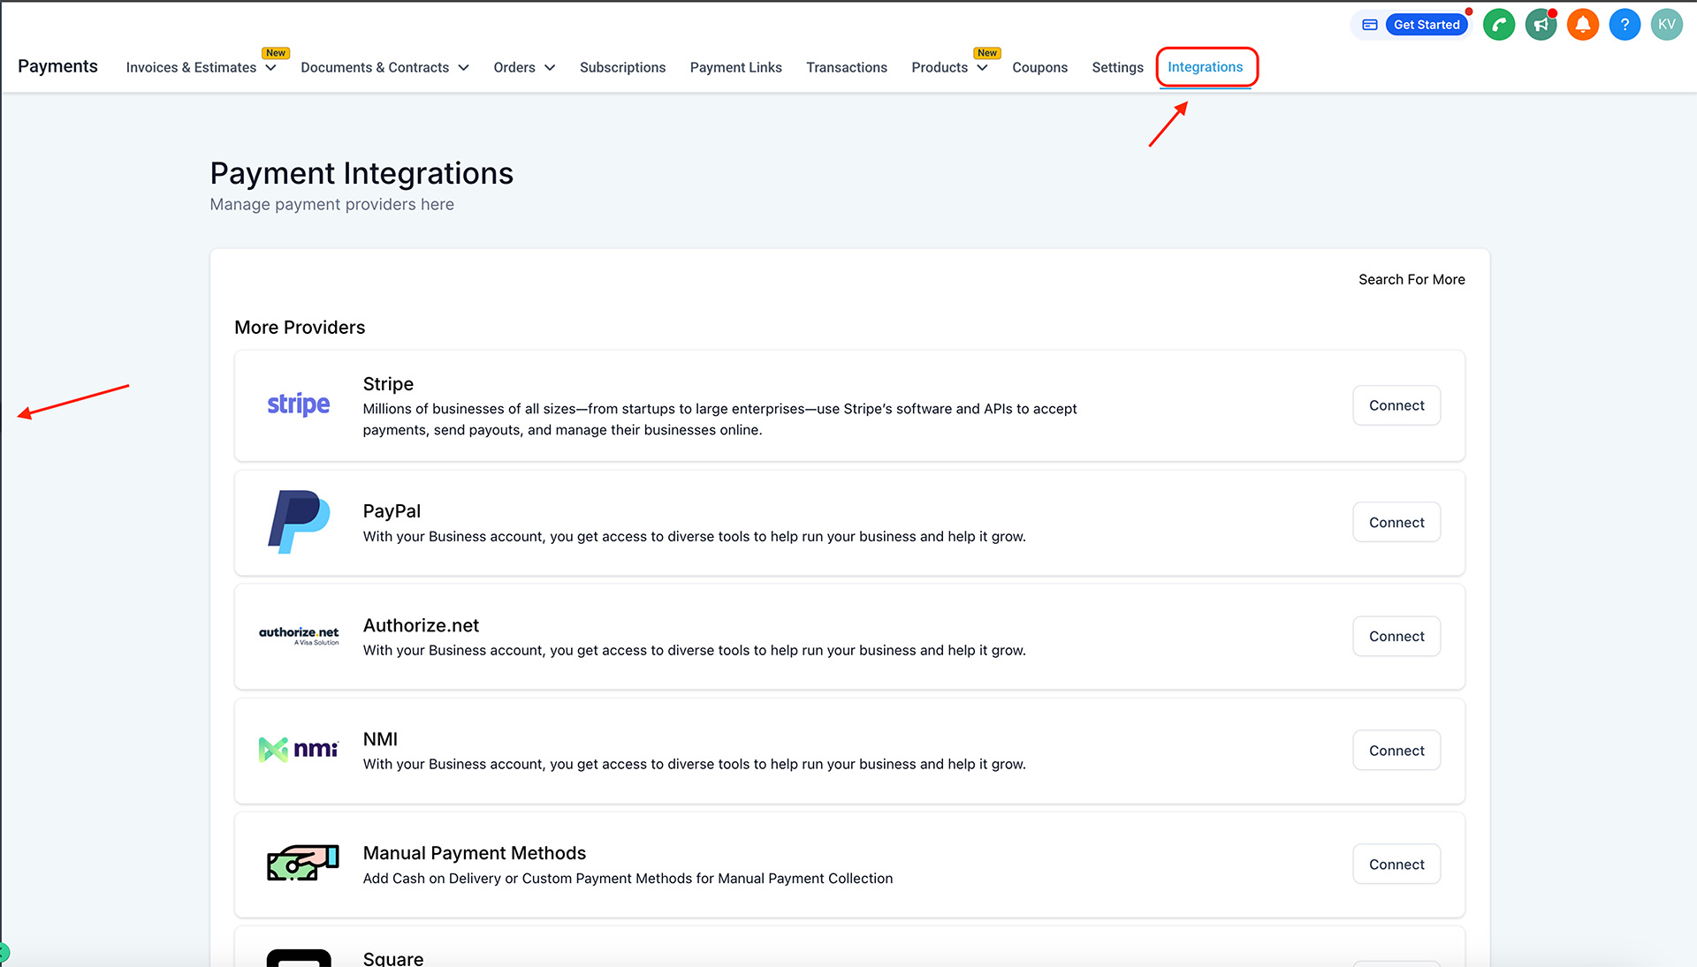Click the New badge above Products
Viewport: 1697px width, 967px height.
(987, 53)
